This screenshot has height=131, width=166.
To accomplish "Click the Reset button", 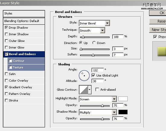I will (x=158, y=21).
